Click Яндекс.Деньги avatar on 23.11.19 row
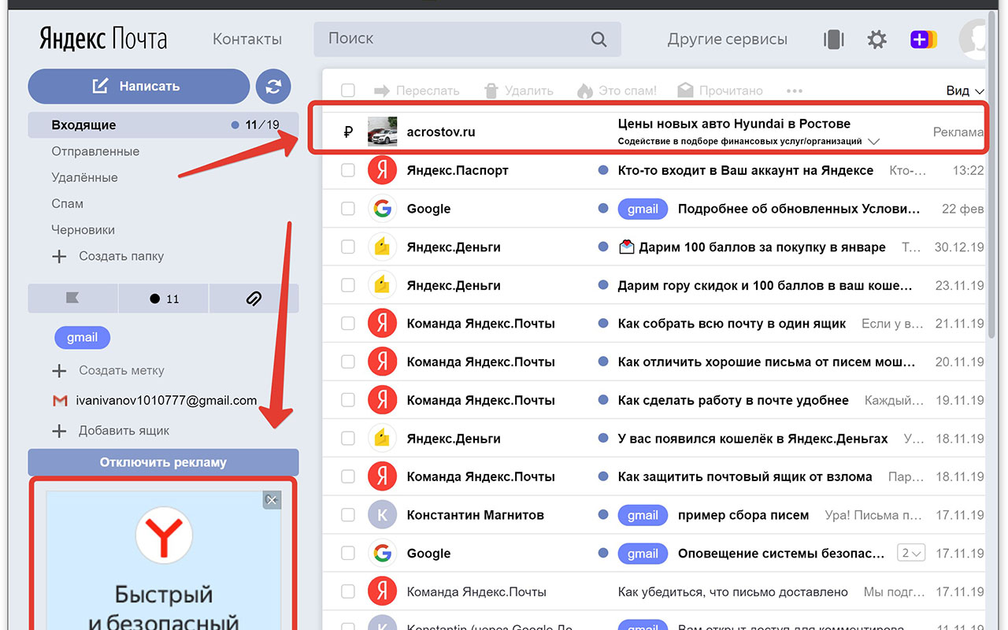This screenshot has height=630, width=1008. point(382,285)
